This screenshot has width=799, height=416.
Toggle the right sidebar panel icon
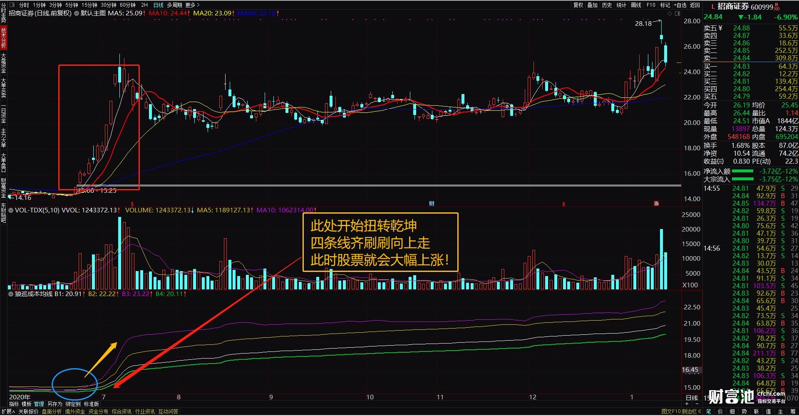click(677, 14)
